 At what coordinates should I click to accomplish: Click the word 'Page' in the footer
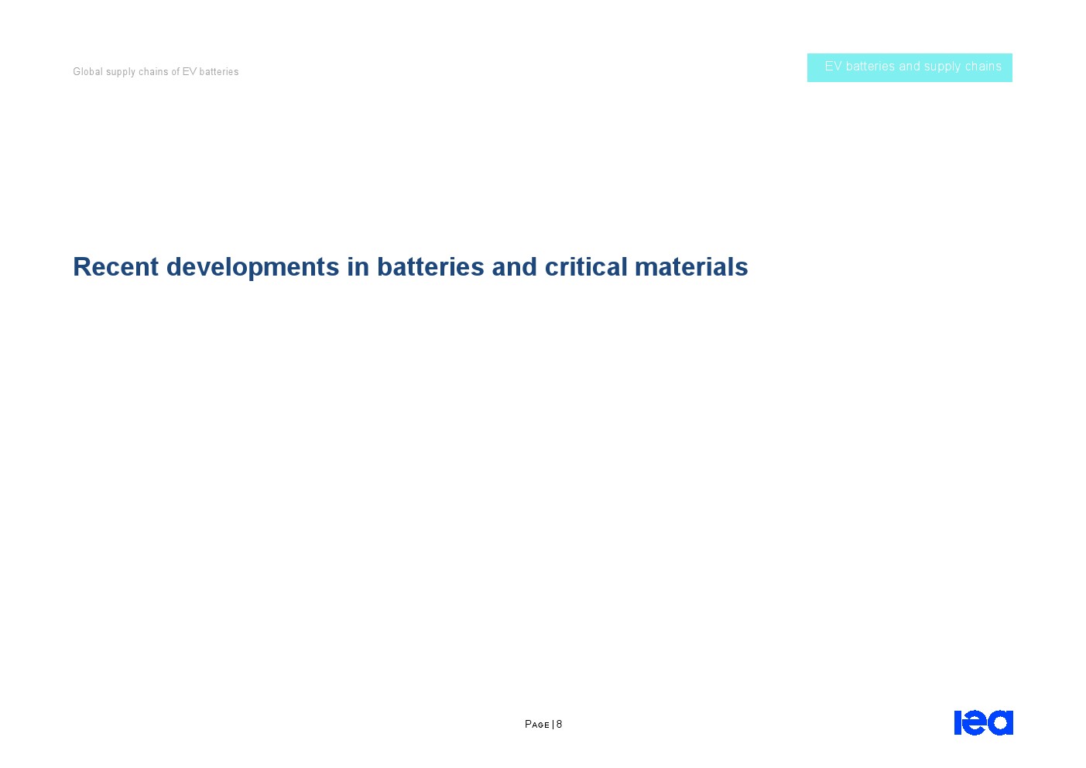pyautogui.click(x=536, y=725)
